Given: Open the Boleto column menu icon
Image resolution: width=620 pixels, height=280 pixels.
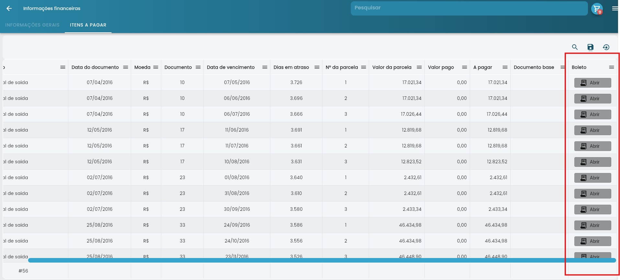Looking at the screenshot, I should pos(612,67).
